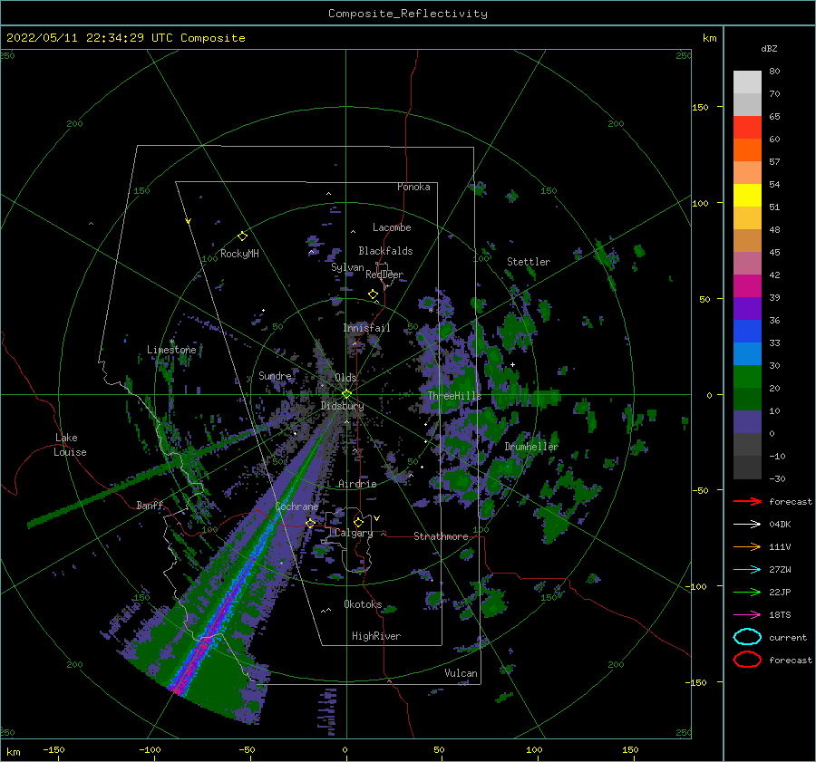Image resolution: width=816 pixels, height=762 pixels.
Task: Select the dark orange 57–60 dBZ swatch
Action: click(747, 150)
